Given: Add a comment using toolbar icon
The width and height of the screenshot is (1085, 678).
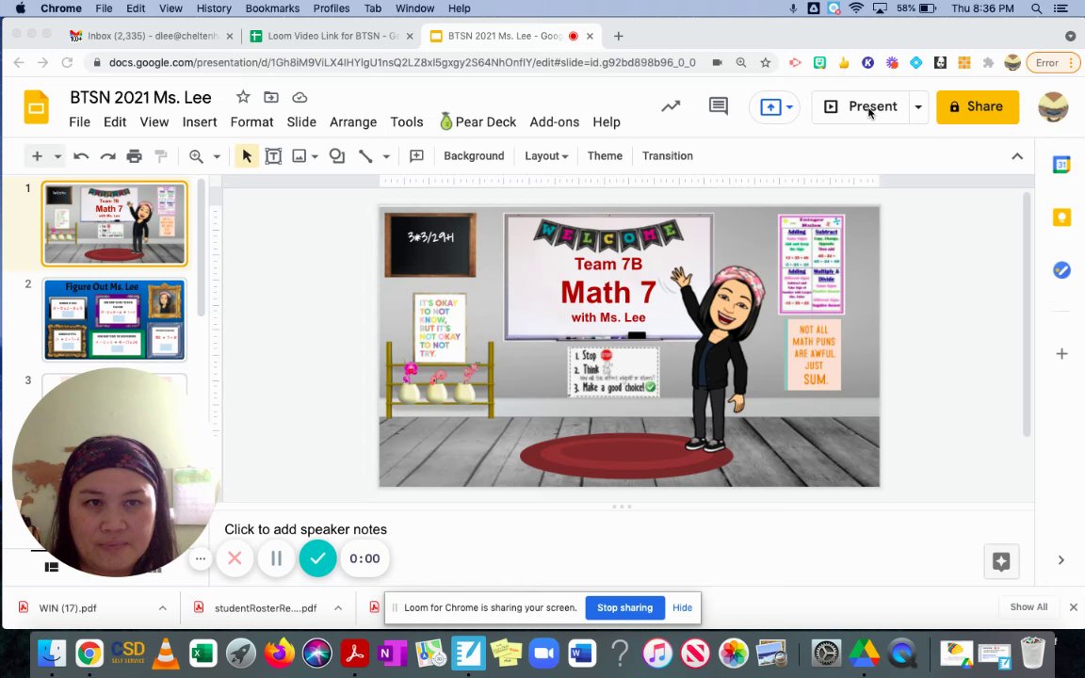Looking at the screenshot, I should point(416,156).
